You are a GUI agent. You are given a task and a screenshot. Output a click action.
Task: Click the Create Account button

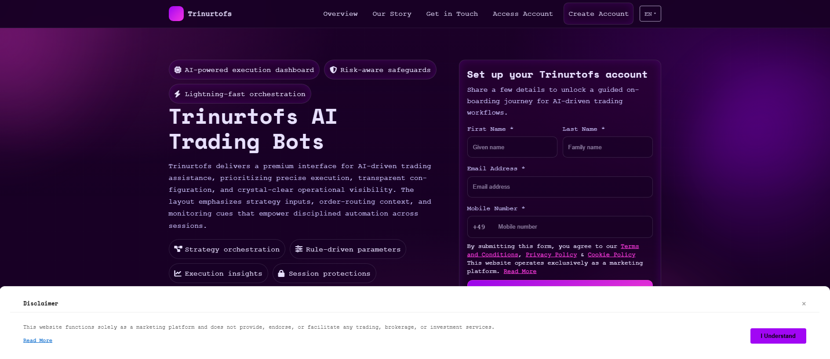598,14
